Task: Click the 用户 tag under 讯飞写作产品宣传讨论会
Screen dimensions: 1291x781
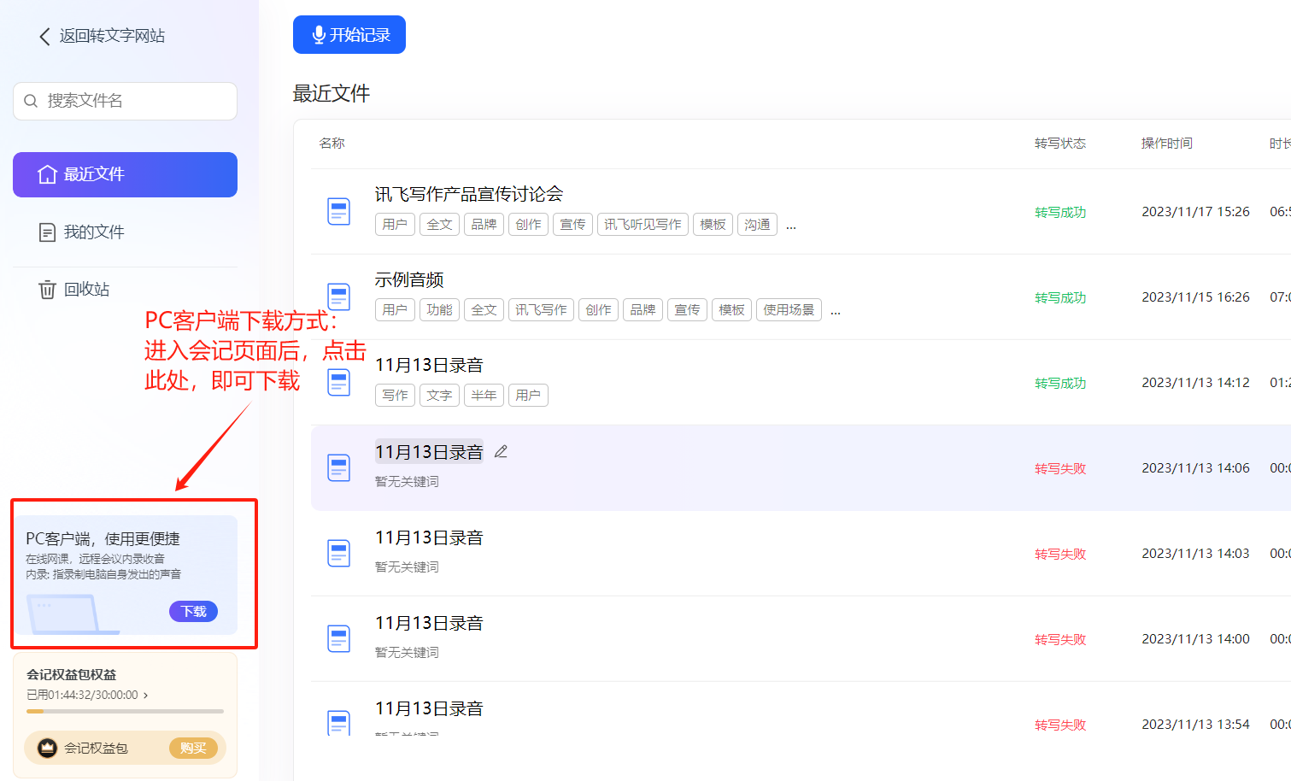Action: 395,224
